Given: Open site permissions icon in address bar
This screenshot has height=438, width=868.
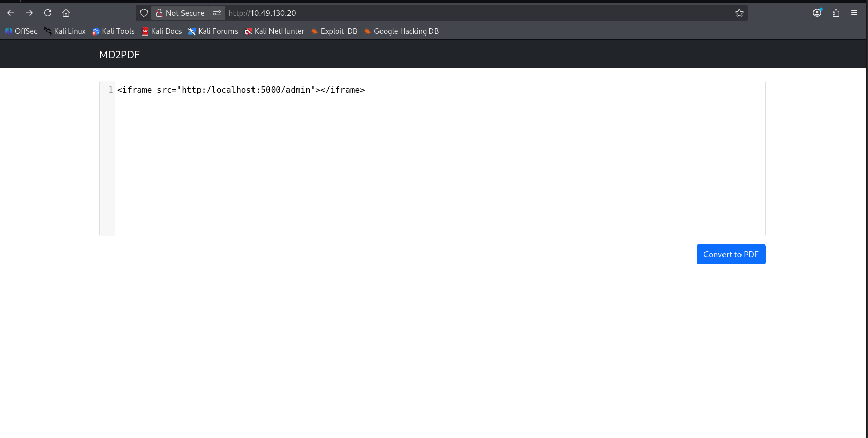Looking at the screenshot, I should 217,13.
